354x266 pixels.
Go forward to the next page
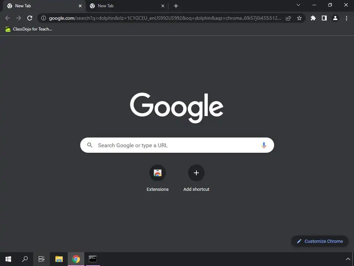click(19, 18)
